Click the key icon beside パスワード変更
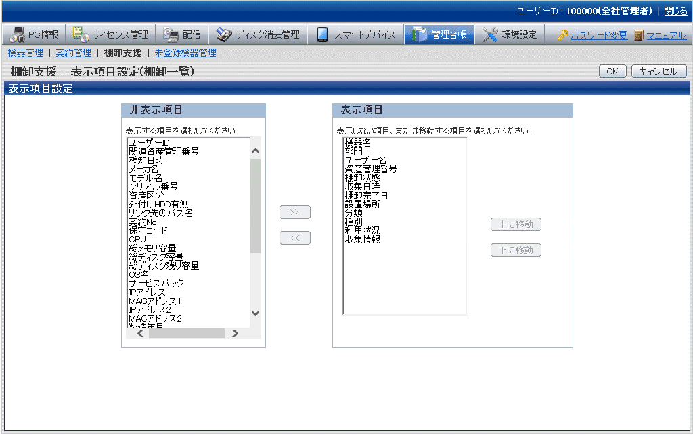This screenshot has height=435, width=693. click(562, 35)
